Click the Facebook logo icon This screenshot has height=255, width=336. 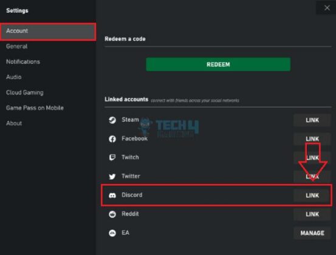[x=112, y=139]
